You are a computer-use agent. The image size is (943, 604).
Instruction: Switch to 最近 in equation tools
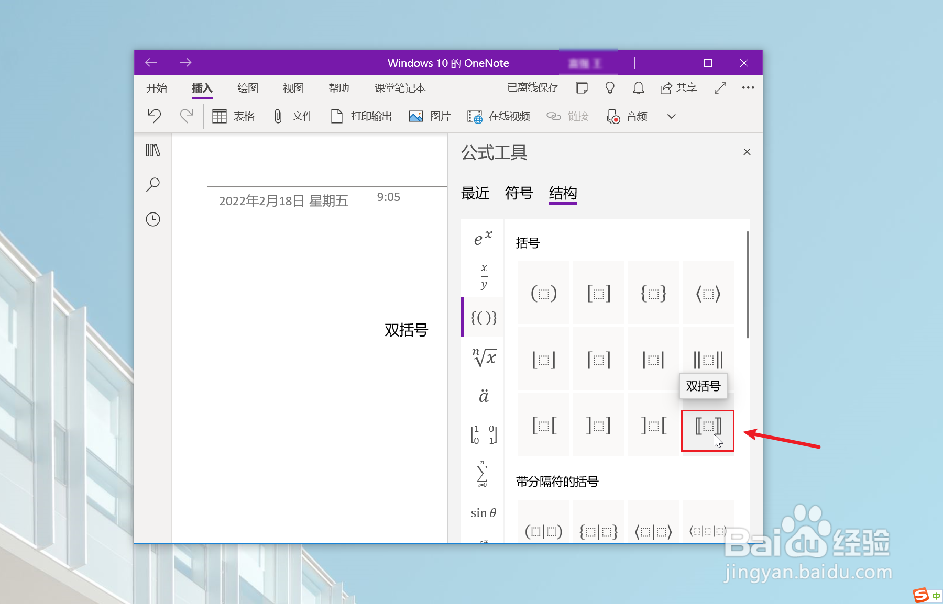pos(475,193)
